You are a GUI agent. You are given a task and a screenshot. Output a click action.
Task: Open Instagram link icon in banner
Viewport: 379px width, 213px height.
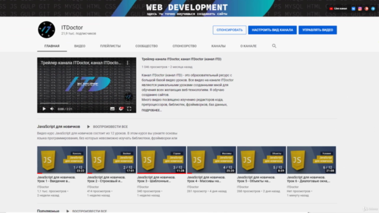360,9
